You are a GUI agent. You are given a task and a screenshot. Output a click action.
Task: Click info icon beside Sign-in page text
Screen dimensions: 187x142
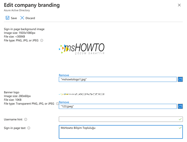click(29, 128)
